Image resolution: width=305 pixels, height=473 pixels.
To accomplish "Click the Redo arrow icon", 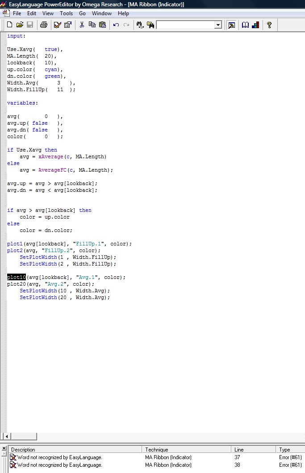I will (126, 25).
